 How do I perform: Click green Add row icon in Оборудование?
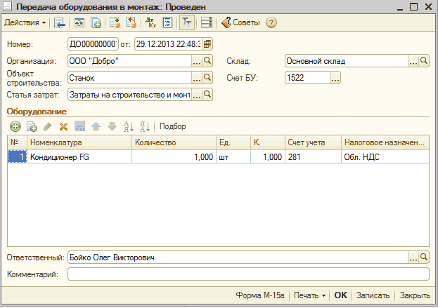click(15, 126)
